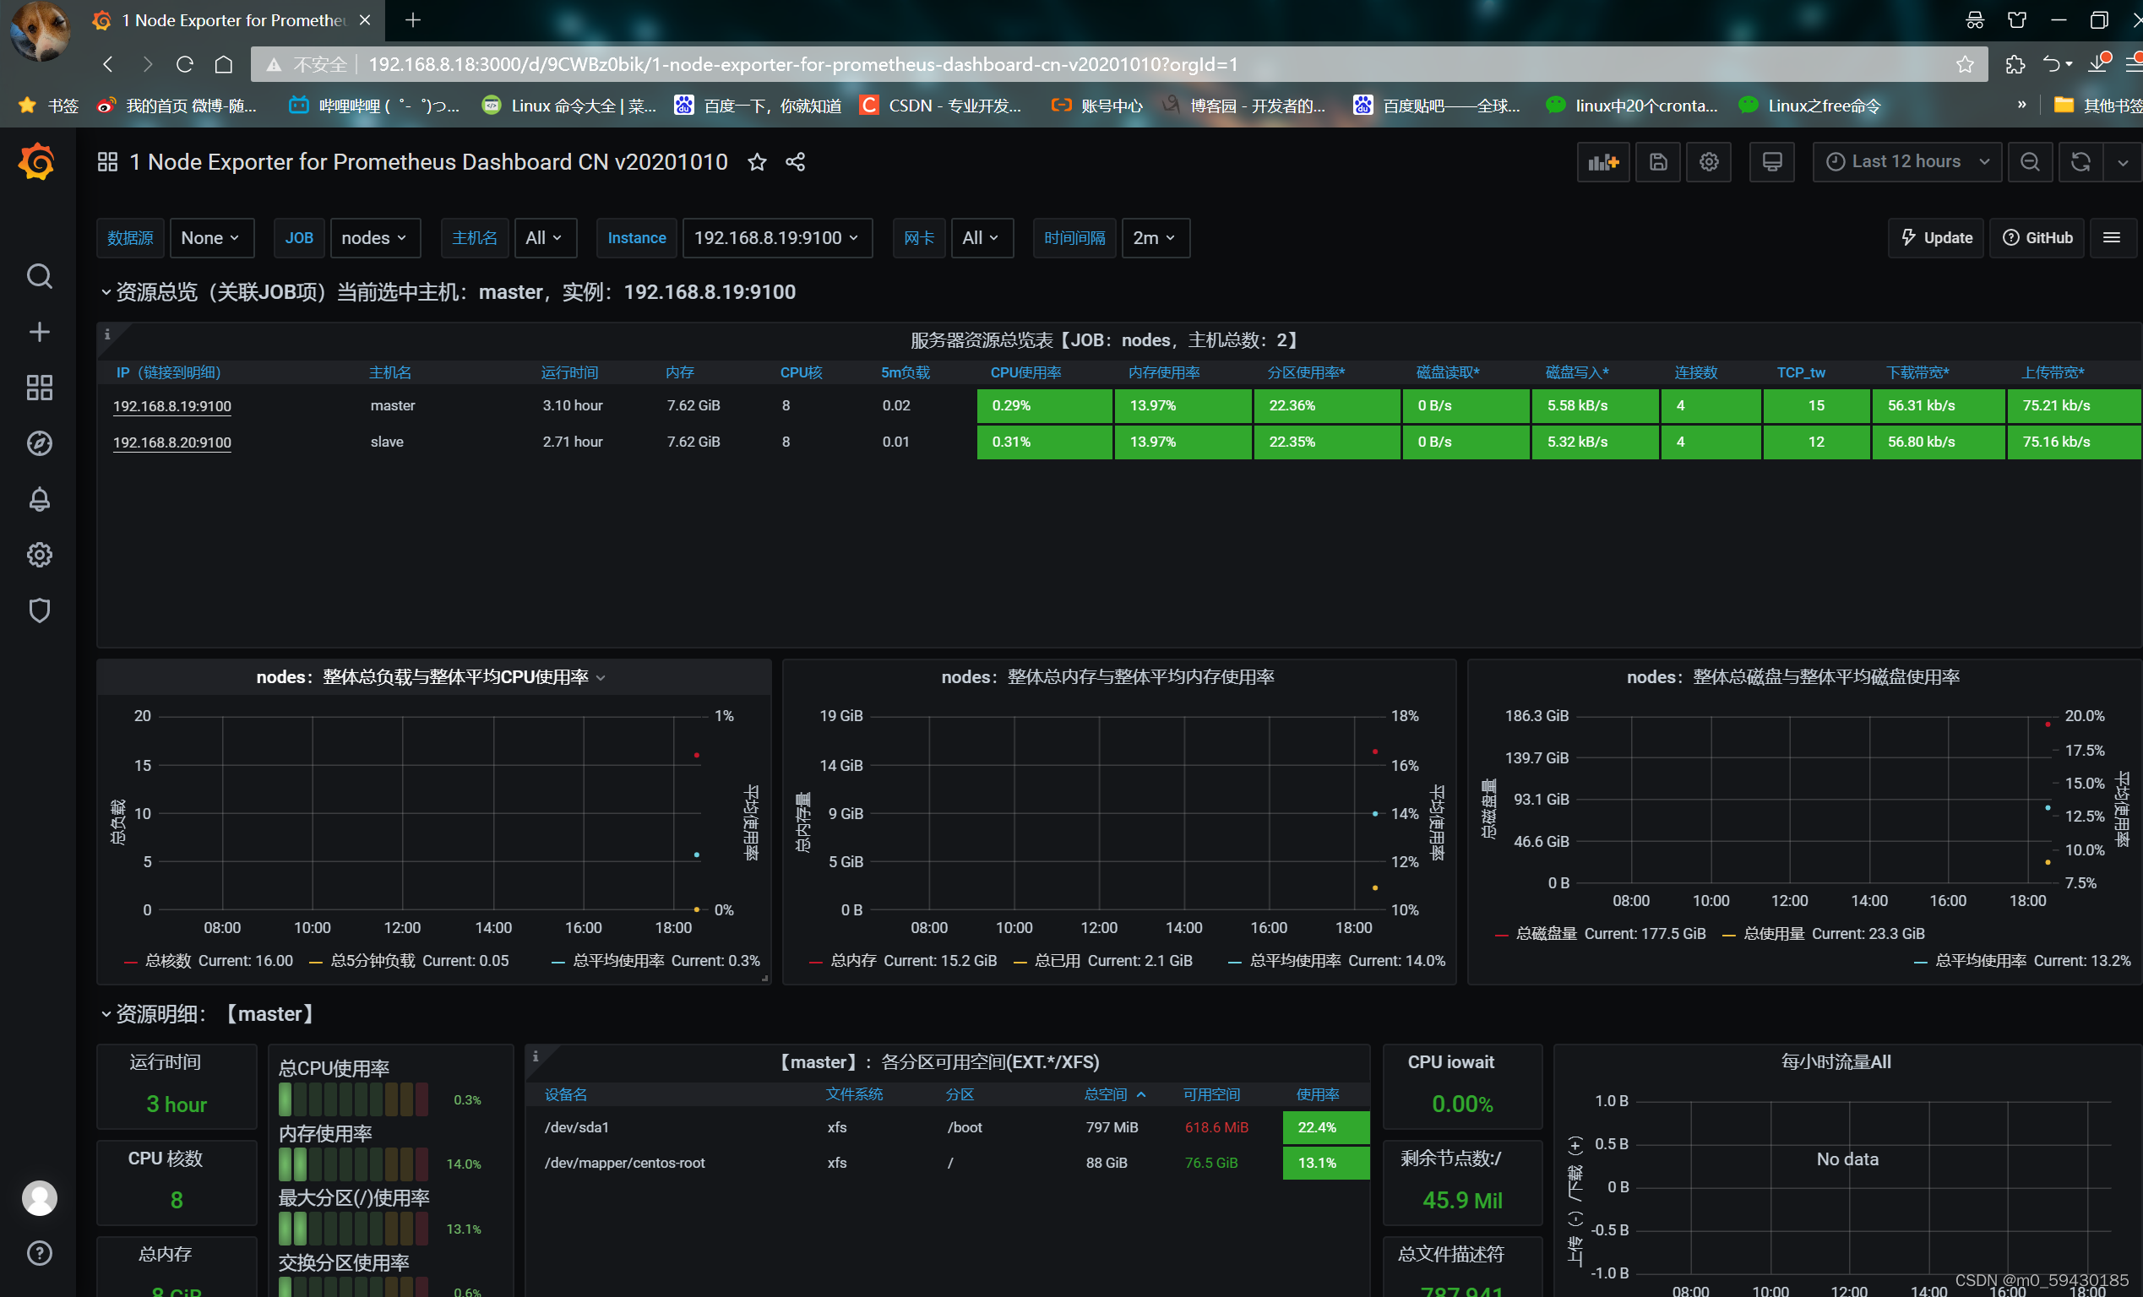Save dashboard with the disk icon
Viewport: 2143px width, 1297px height.
click(x=1657, y=163)
